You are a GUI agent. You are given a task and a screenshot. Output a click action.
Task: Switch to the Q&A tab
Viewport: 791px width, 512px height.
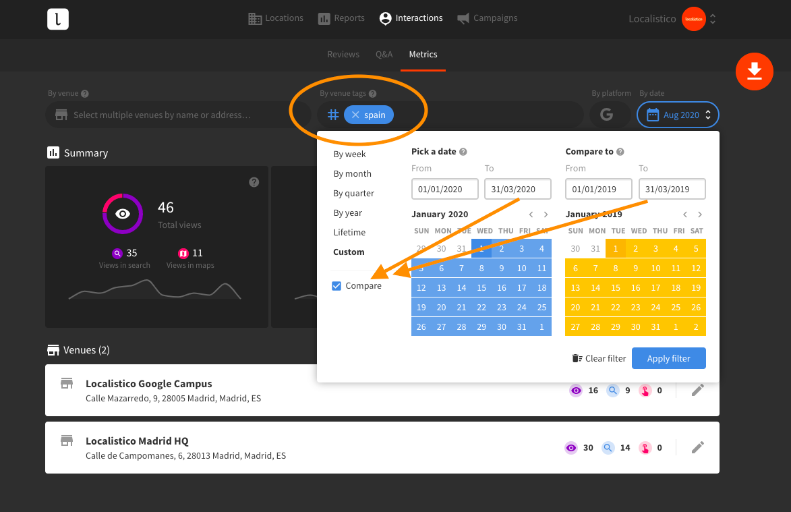click(384, 55)
